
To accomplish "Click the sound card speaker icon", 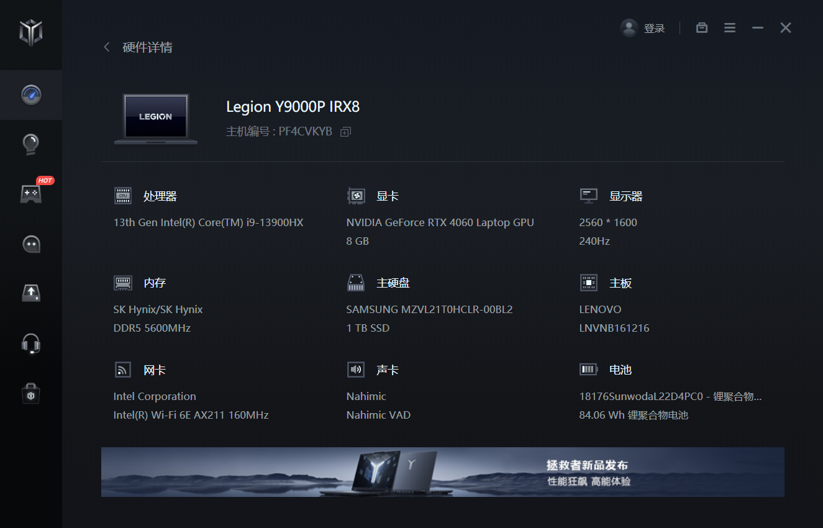I will coord(356,370).
